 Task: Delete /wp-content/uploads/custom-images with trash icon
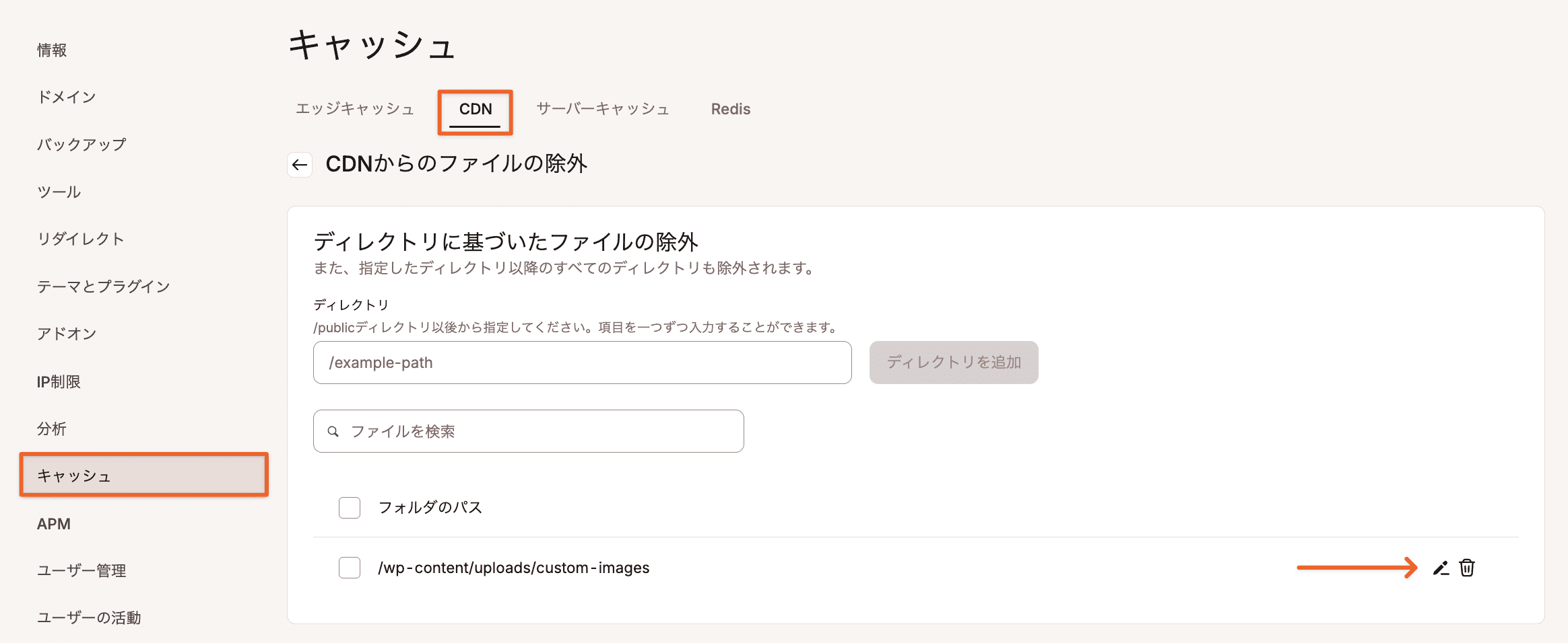point(1467,568)
